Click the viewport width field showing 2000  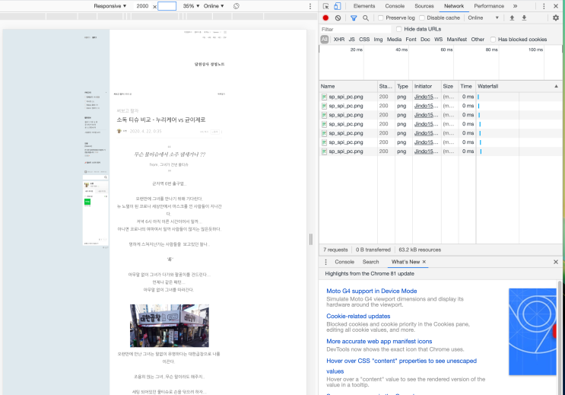pos(142,6)
